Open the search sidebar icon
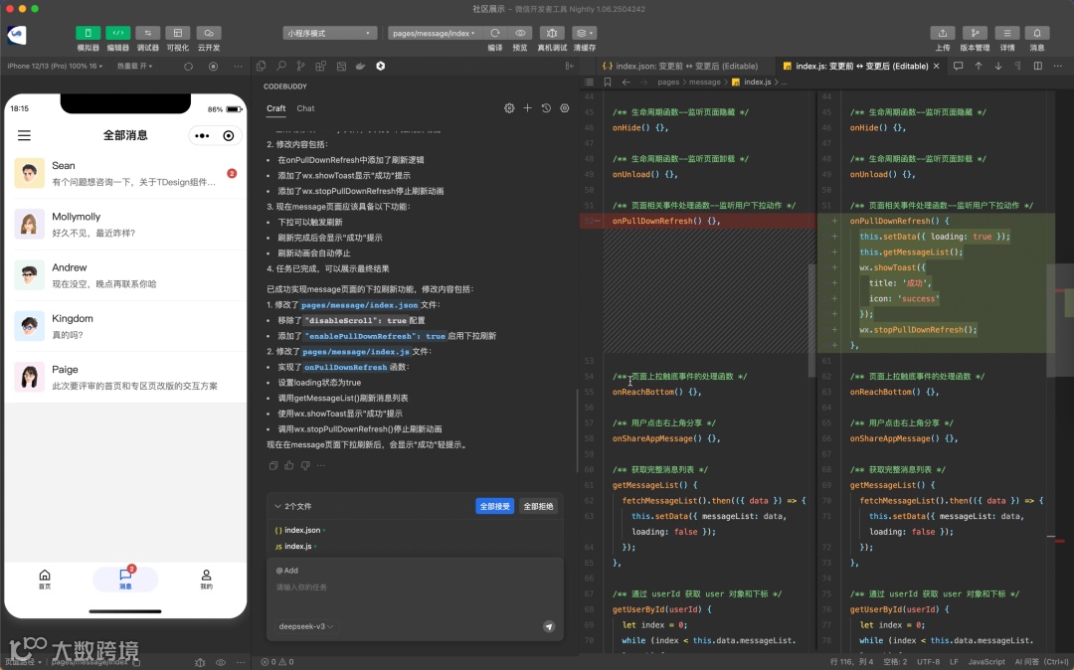 click(280, 66)
